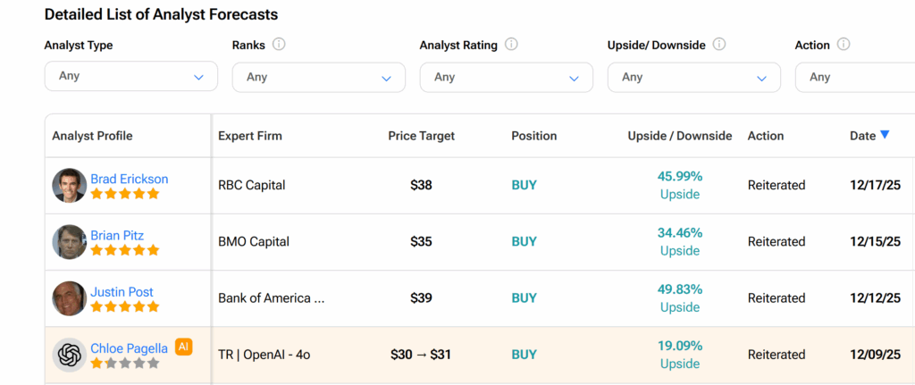The image size is (915, 385).
Task: Open Brad Erickson's analyst profile link
Action: (129, 179)
